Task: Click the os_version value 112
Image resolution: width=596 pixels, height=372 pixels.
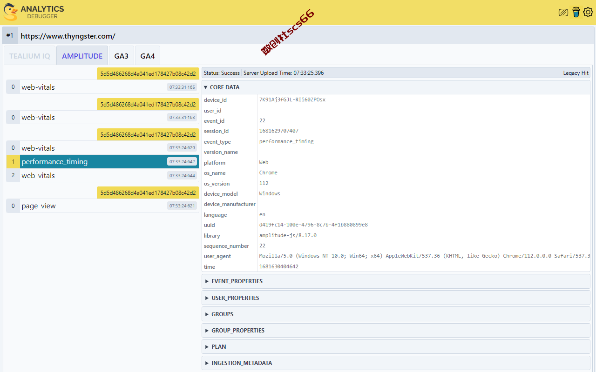Action: coord(264,183)
